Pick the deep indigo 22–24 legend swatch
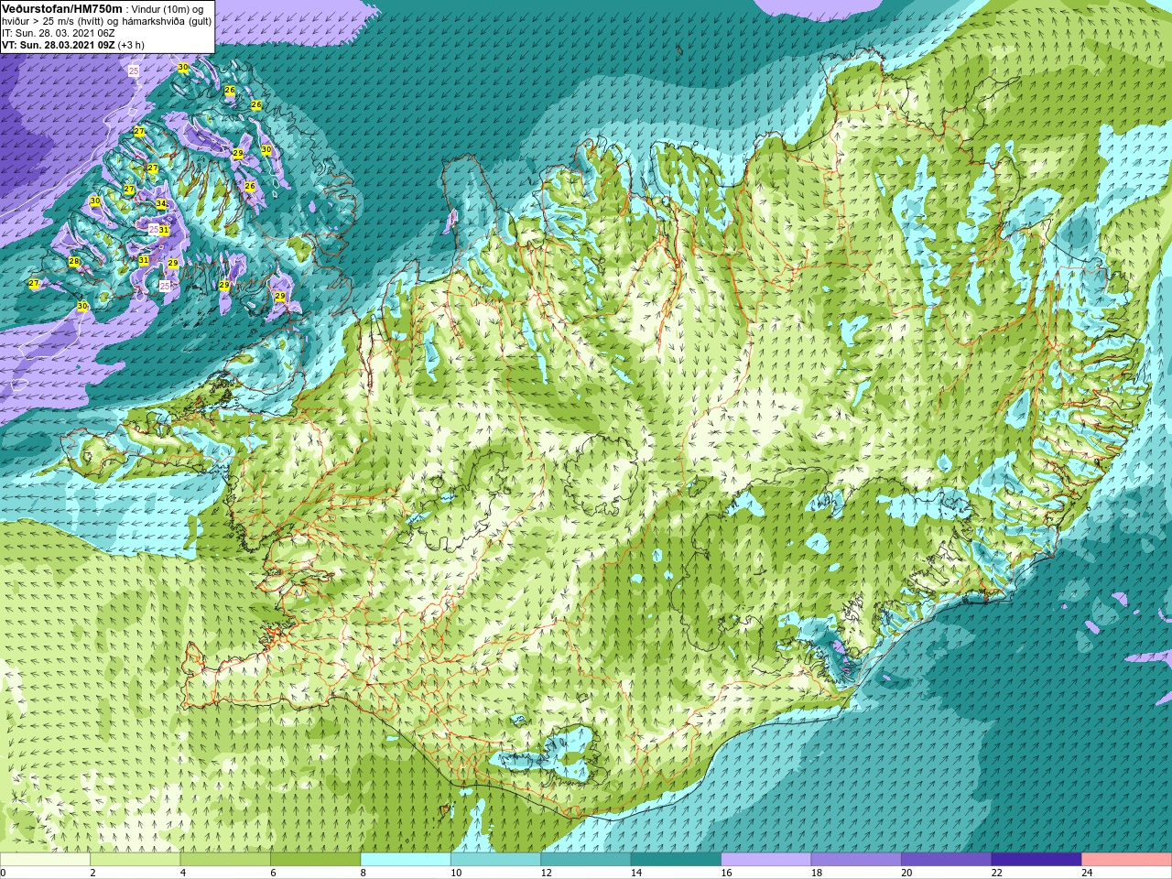 [x=1036, y=860]
